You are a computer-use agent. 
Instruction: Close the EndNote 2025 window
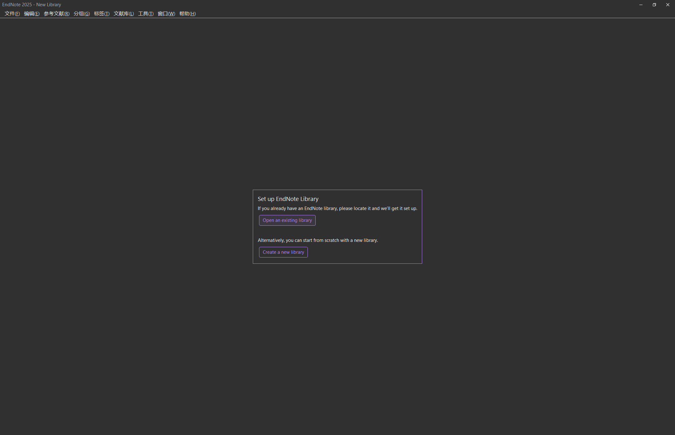pos(668,5)
